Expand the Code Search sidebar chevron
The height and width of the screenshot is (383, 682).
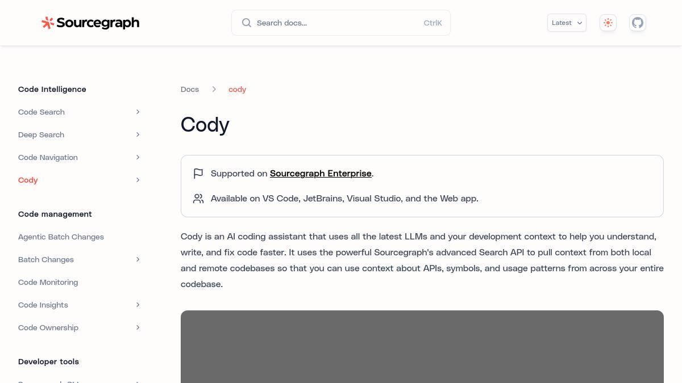point(138,112)
